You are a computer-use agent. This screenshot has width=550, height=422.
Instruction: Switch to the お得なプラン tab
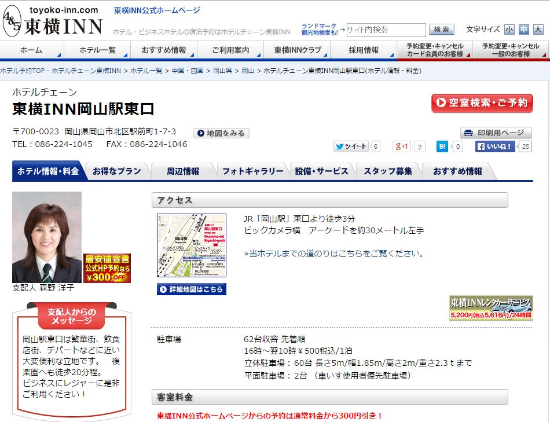pos(117,171)
